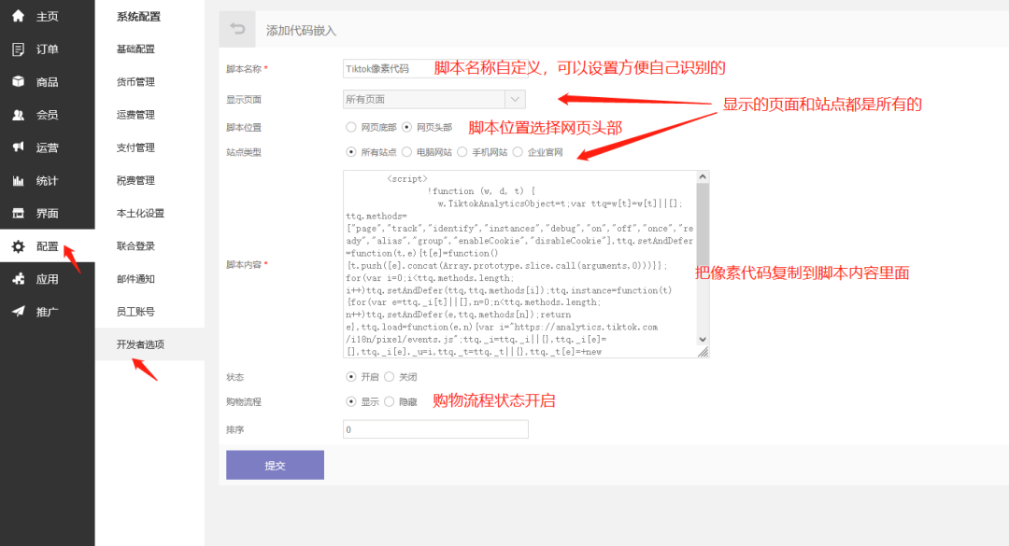Choose 所有站点 site type

click(x=350, y=152)
